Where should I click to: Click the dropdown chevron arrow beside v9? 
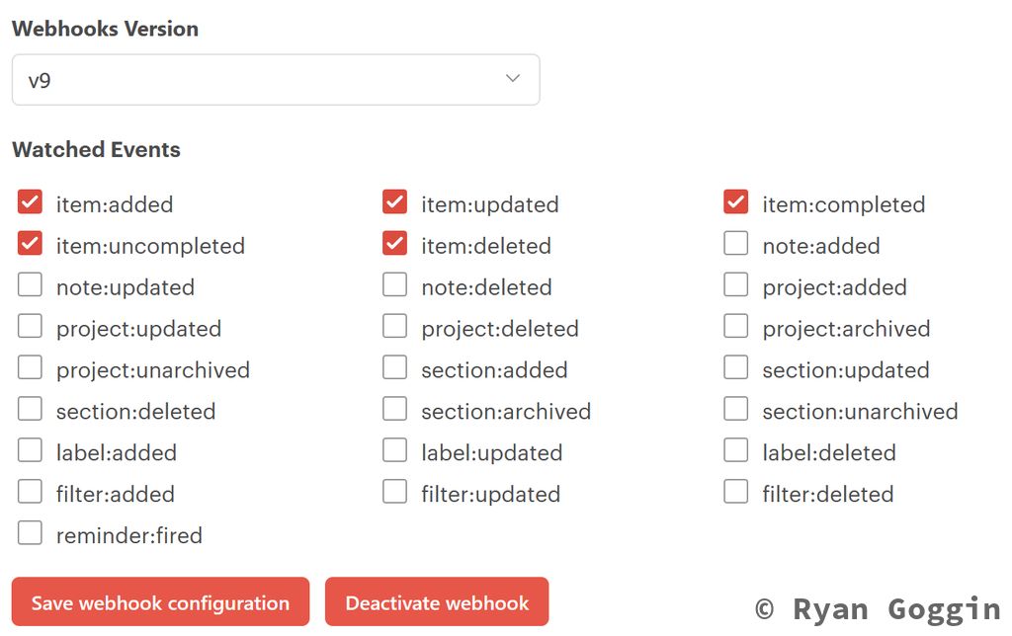pyautogui.click(x=513, y=79)
